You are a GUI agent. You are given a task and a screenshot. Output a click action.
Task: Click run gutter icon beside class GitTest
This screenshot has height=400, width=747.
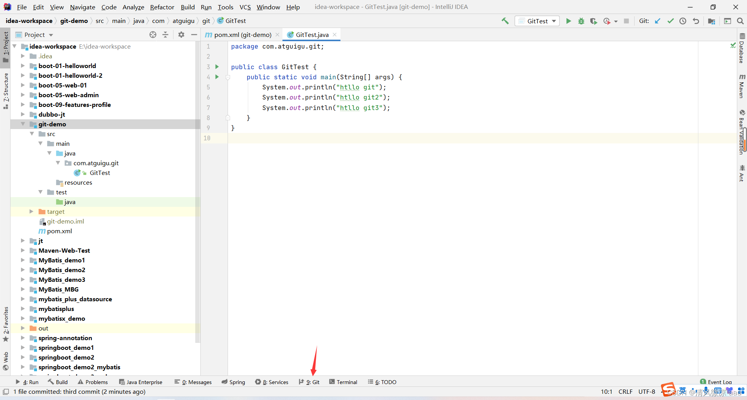(217, 67)
